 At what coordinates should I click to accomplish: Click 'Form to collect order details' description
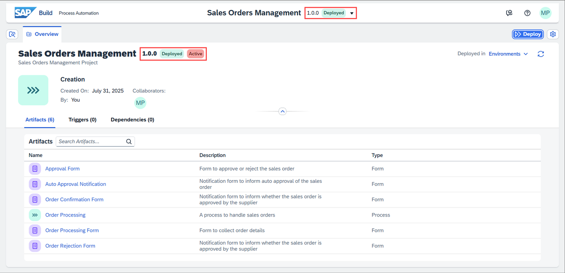[232, 230]
